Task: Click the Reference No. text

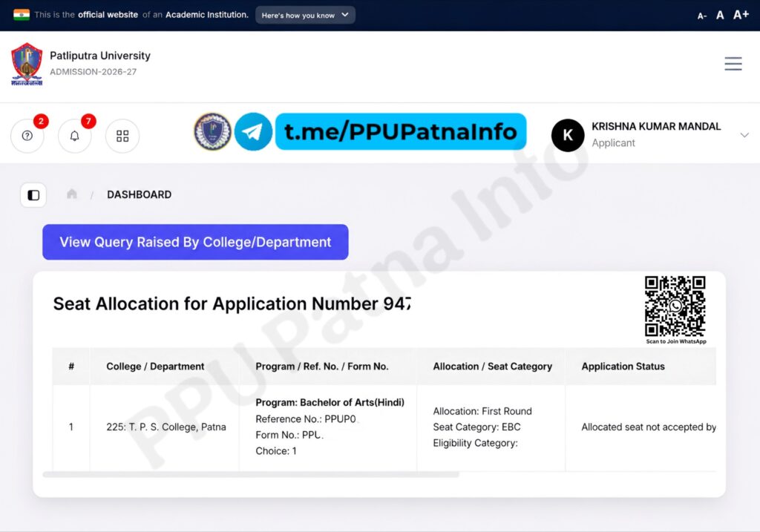Action: pos(307,418)
